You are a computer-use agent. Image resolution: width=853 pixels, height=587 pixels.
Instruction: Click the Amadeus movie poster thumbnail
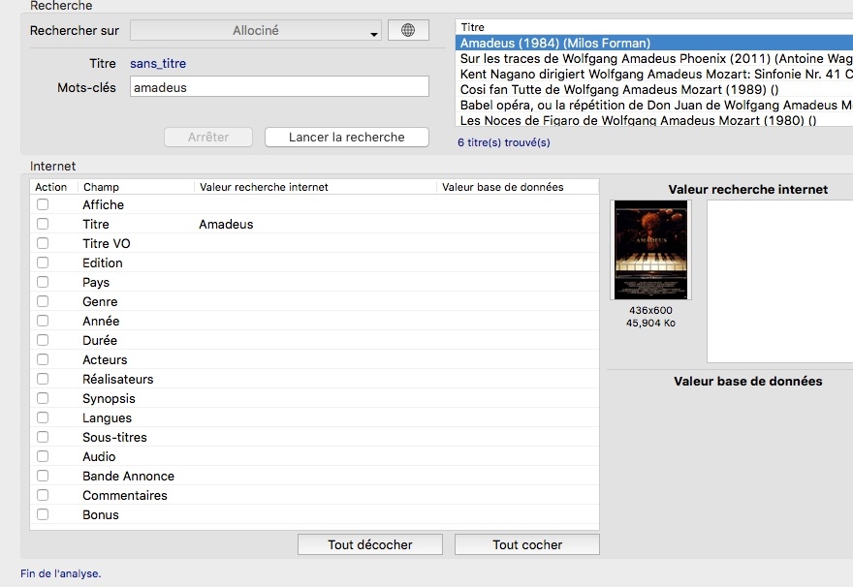pos(650,250)
